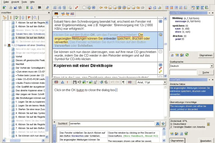This screenshot has height=143, width=215.
Task: Open the crossView paperclip attachments tab
Action: tap(23, 17)
